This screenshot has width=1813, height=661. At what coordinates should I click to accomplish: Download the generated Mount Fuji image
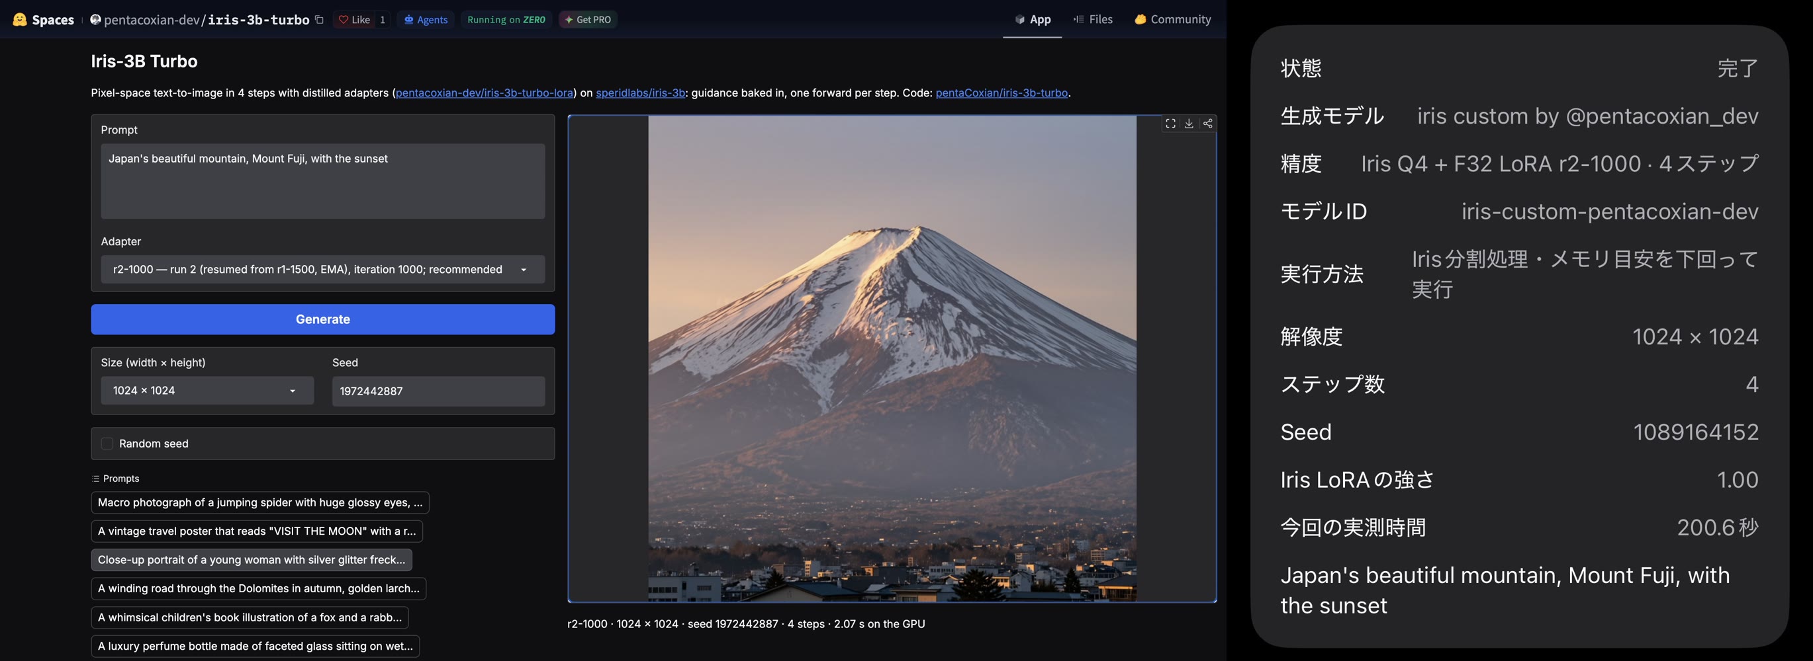1189,124
